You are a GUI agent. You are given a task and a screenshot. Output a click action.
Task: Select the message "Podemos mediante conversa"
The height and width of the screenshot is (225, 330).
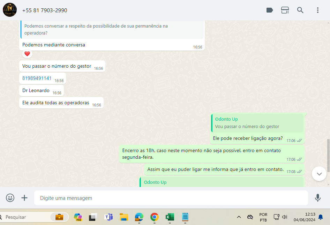54,45
